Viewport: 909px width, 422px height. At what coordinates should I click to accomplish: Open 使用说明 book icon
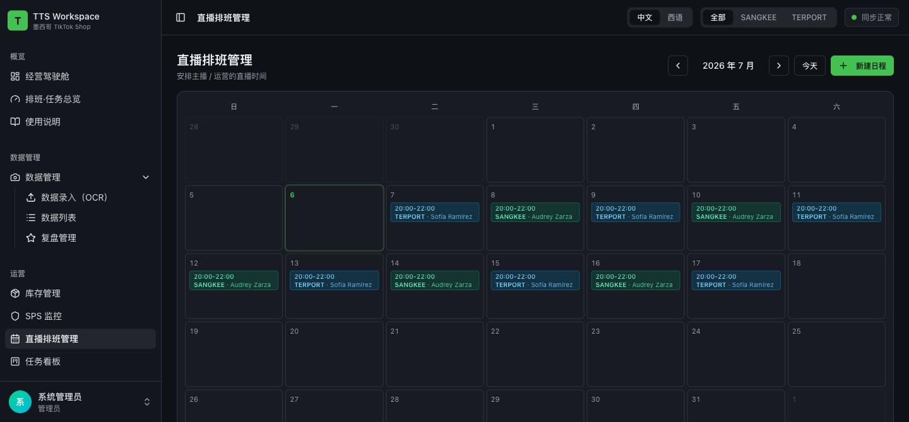(15, 122)
